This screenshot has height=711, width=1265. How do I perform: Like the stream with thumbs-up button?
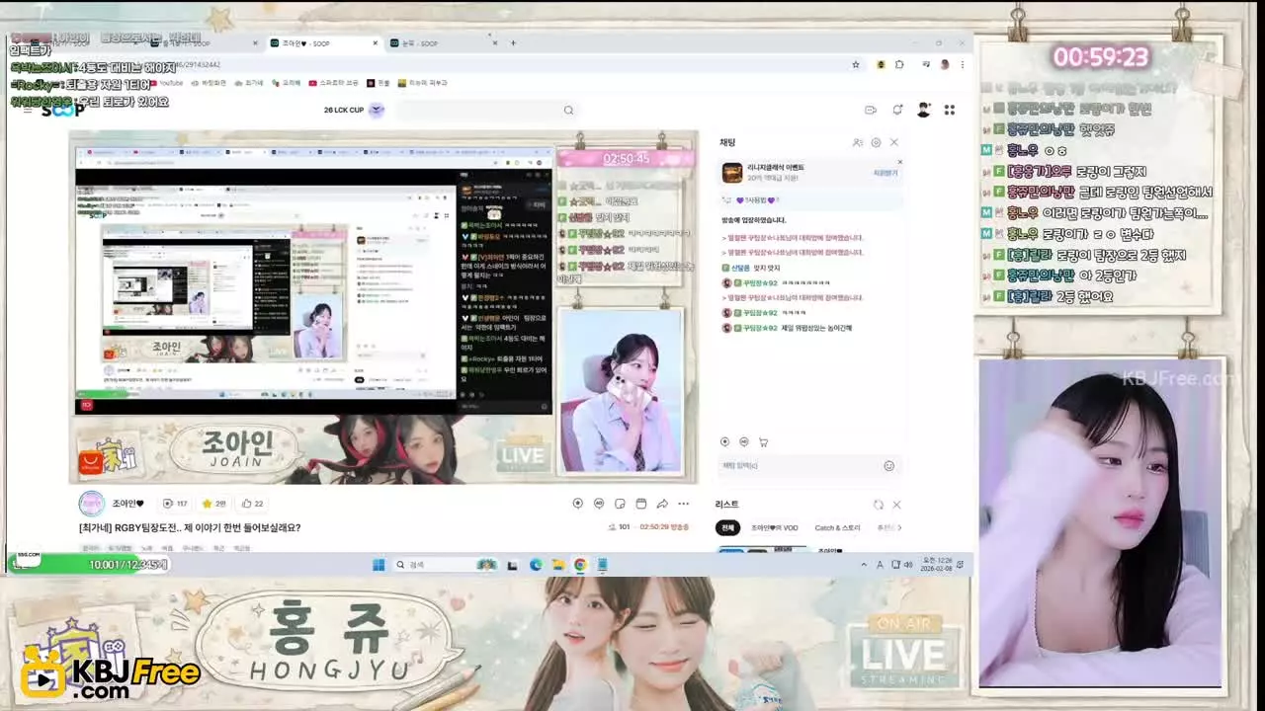(x=252, y=504)
